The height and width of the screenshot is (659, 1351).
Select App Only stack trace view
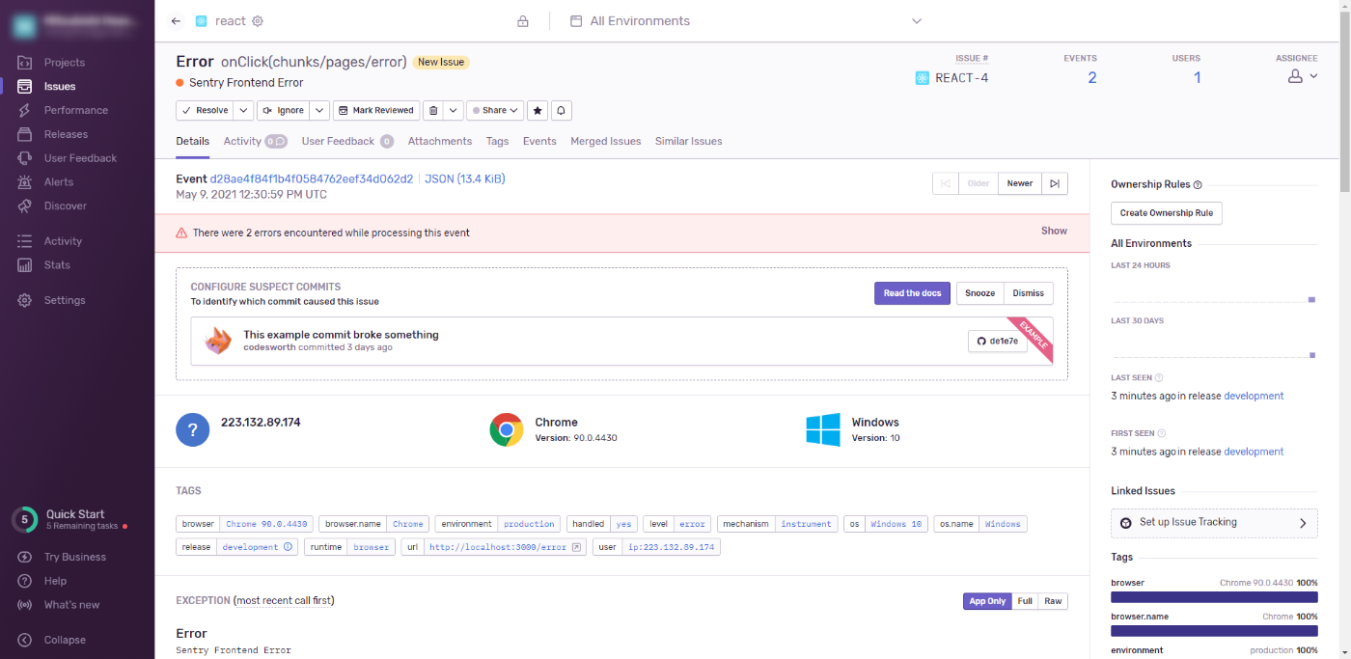click(x=987, y=601)
